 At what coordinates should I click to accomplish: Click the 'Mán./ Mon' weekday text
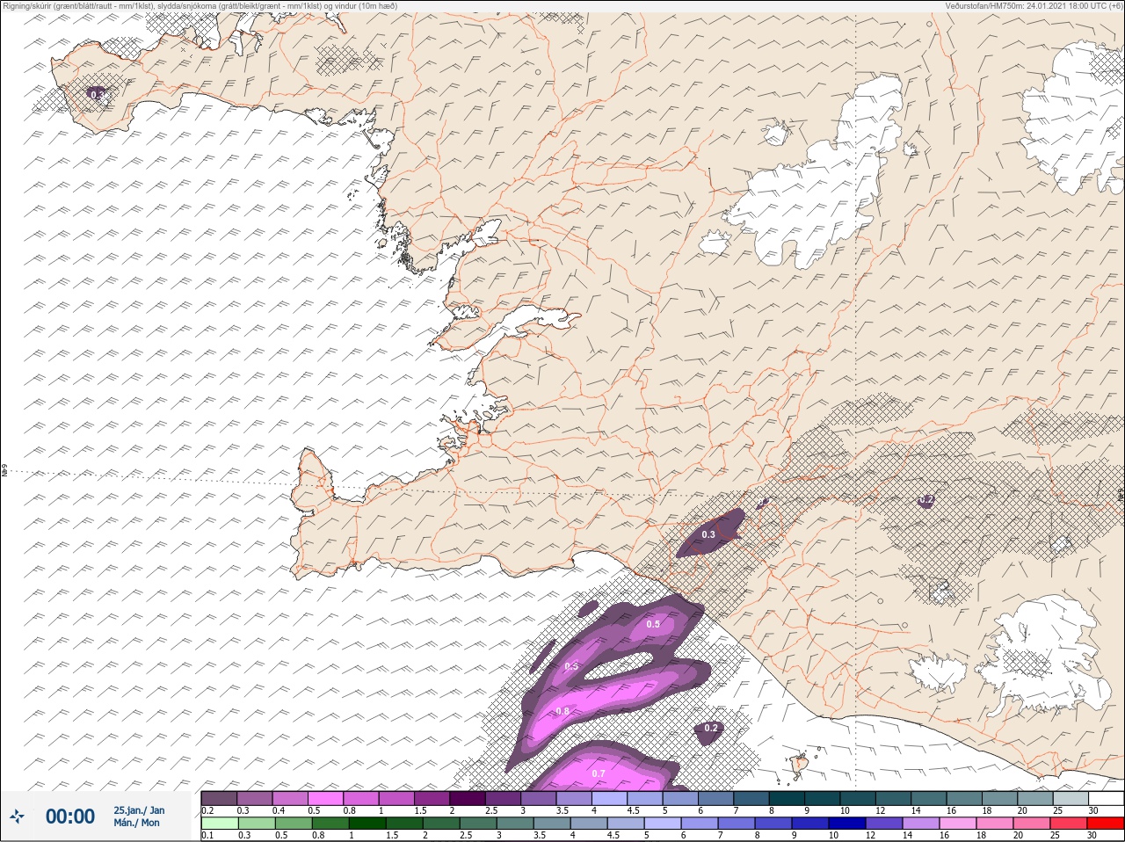[x=136, y=823]
